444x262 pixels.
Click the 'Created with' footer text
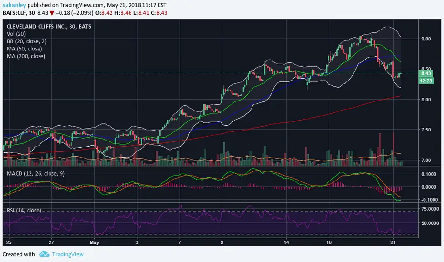pyautogui.click(x=19, y=254)
